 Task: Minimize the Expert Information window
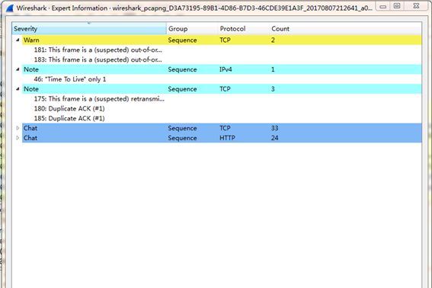point(383,6)
